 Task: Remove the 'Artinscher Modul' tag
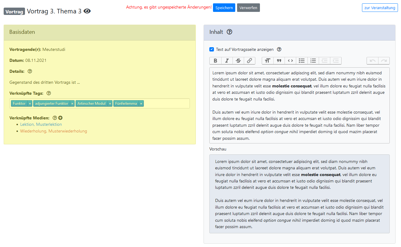coord(110,104)
